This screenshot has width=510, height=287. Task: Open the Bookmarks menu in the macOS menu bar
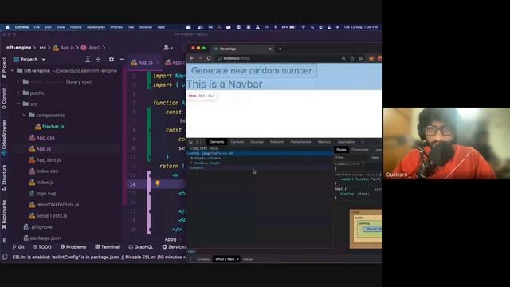pos(96,27)
